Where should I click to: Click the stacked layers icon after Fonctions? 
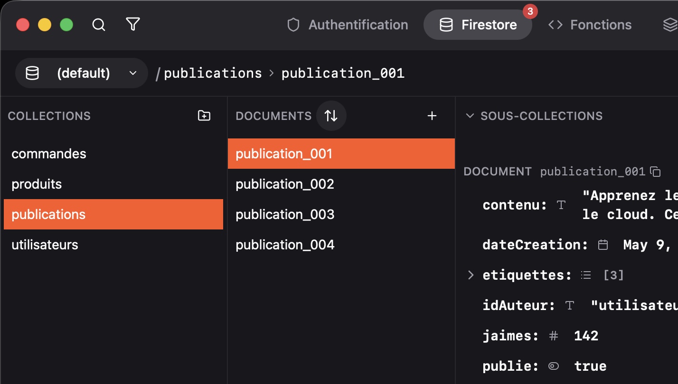(x=670, y=25)
